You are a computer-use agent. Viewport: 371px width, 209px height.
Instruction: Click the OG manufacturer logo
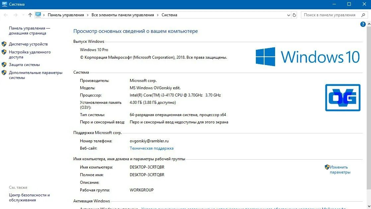point(342,98)
